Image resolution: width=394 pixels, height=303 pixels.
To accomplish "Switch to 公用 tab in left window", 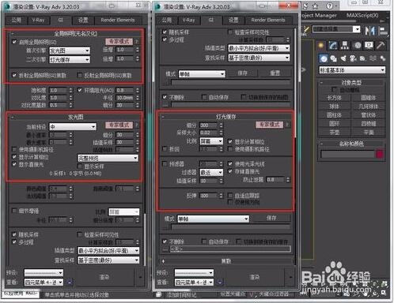I will point(16,20).
